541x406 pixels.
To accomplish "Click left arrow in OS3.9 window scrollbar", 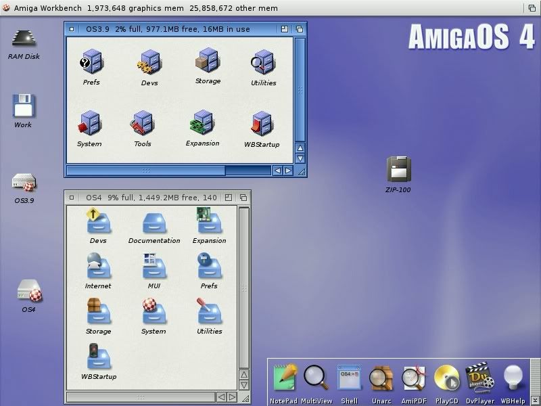I will (277, 171).
